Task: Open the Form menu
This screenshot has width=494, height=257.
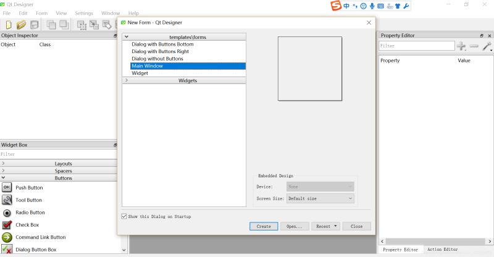Action: pos(41,13)
